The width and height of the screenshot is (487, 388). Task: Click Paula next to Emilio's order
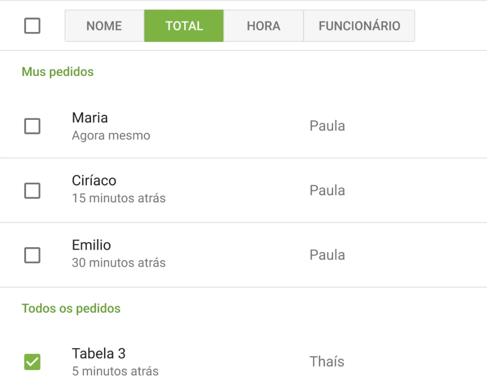click(328, 255)
